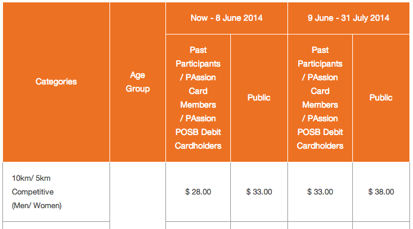Click Public header under 9 June - 31 July
The image size is (413, 229).
click(x=381, y=98)
